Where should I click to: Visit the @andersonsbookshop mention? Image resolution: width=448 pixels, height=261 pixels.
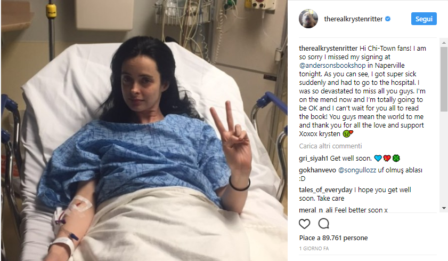[332, 66]
